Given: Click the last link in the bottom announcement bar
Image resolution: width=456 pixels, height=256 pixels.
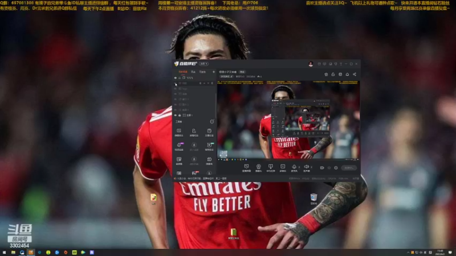Looking at the screenshot, I should [x=221, y=179].
